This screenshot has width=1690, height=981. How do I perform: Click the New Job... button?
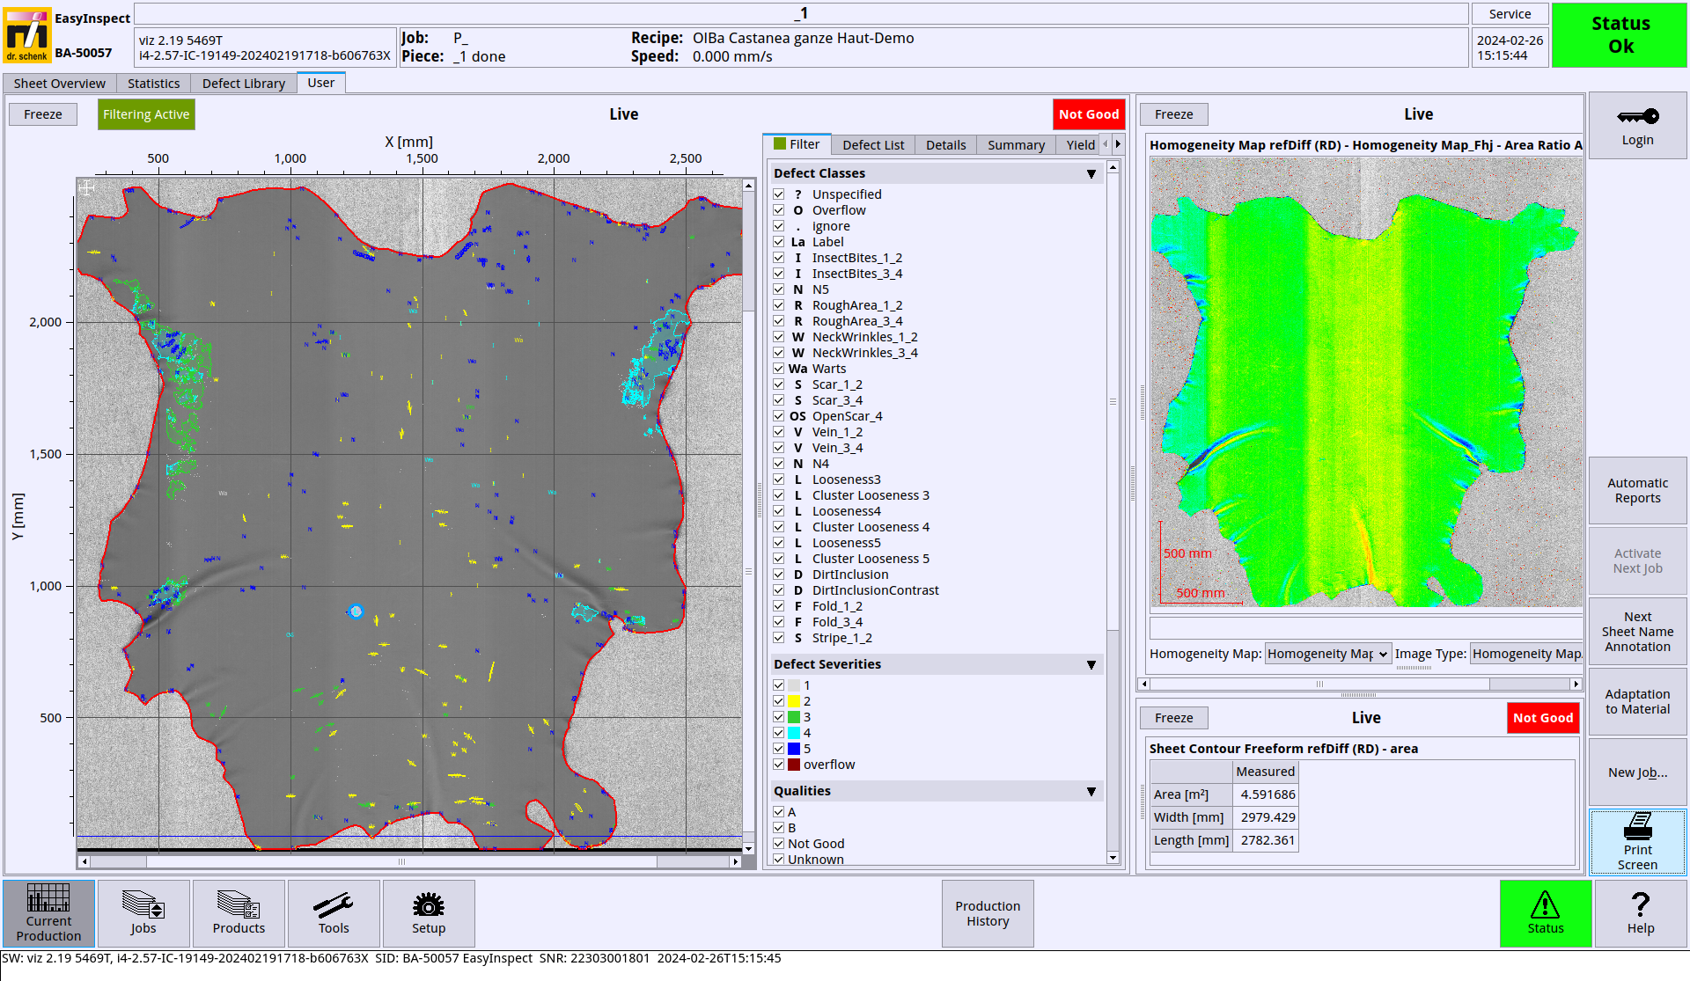(x=1637, y=772)
